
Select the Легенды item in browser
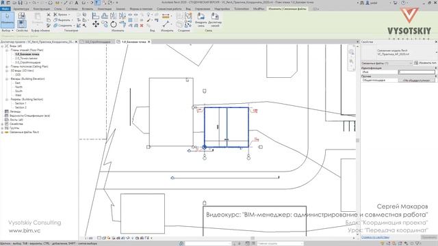[15, 111]
